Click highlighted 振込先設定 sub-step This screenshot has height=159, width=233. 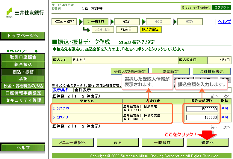coord(151,29)
